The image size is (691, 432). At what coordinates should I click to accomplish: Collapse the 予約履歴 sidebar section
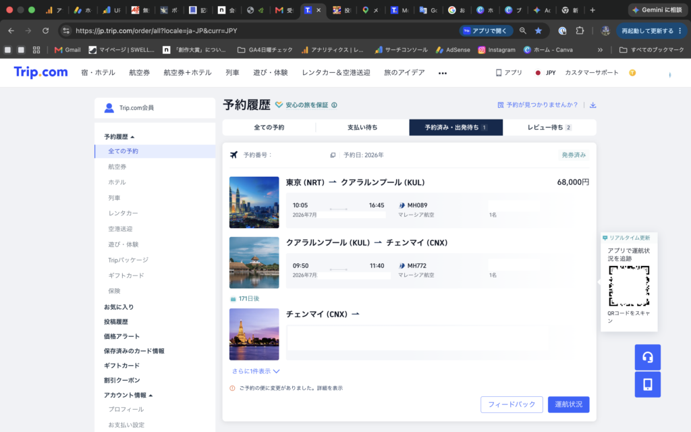click(119, 136)
